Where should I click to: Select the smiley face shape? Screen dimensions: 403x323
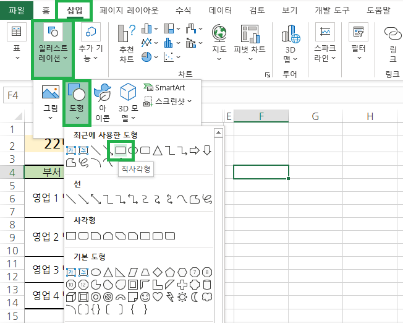coord(145,297)
